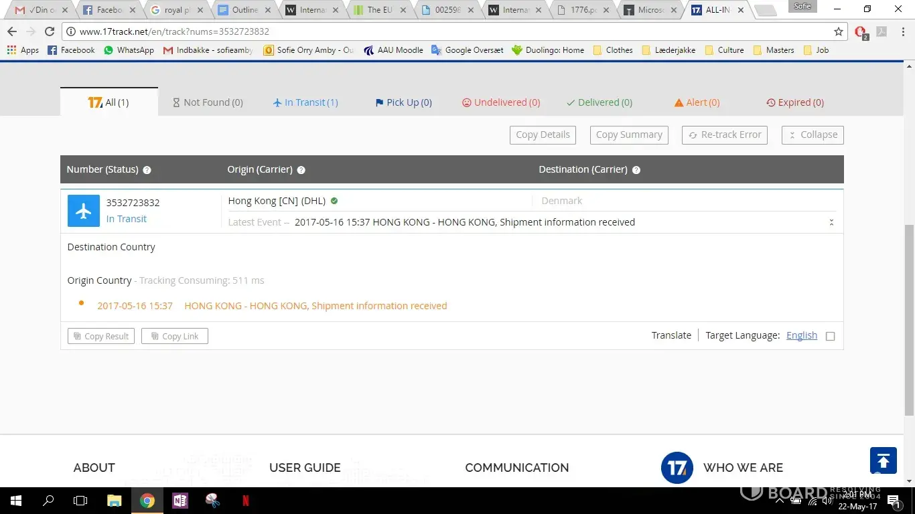Viewport: 915px width, 514px height.
Task: Switch to the Pick Up (0) tab
Action: click(x=403, y=102)
